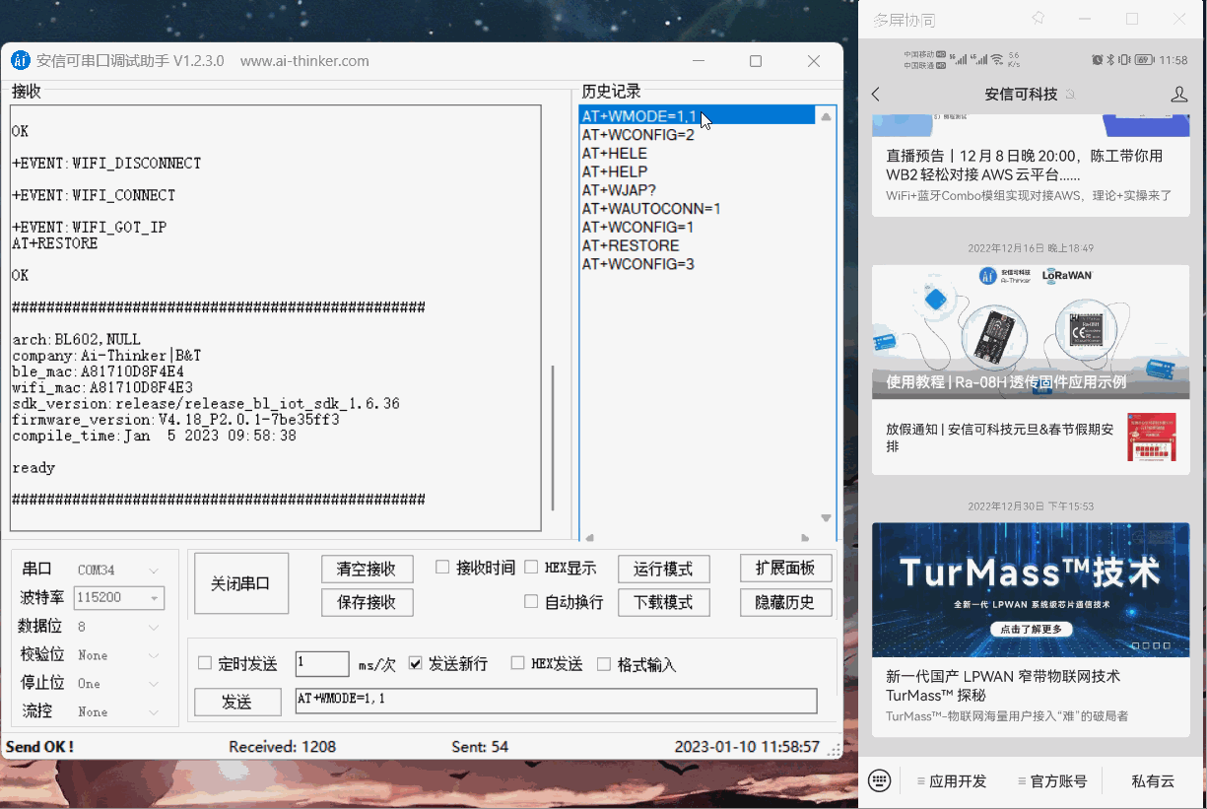Switch to 下载模式 download mode
Screen dimensions: 1207x809
pos(663,602)
